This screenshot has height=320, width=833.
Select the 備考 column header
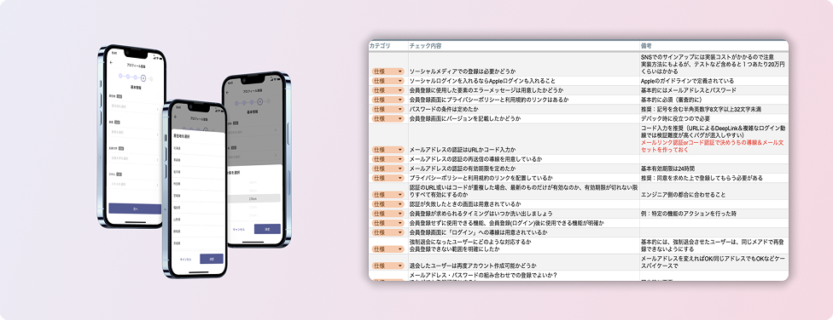click(646, 46)
